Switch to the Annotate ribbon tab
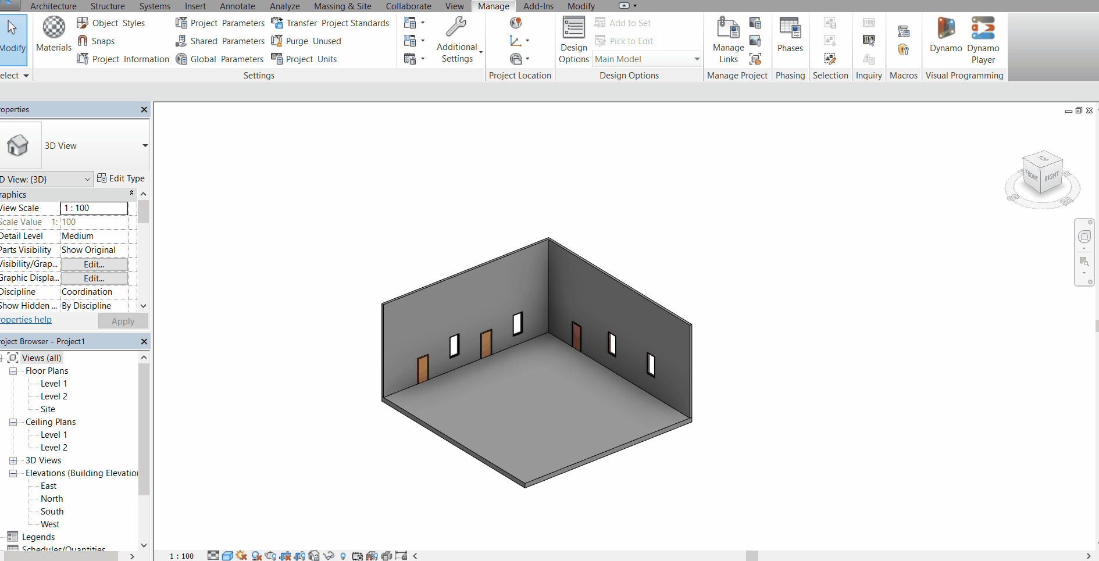This screenshot has height=561, width=1099. point(237,6)
